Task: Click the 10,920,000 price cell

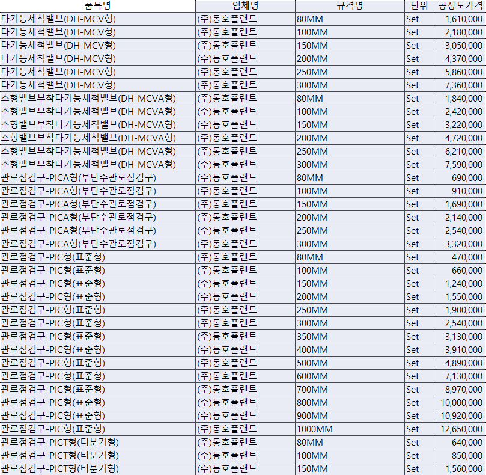Action: 460,415
